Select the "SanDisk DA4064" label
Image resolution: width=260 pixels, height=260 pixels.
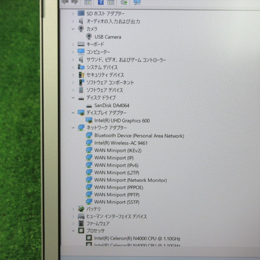112,105
